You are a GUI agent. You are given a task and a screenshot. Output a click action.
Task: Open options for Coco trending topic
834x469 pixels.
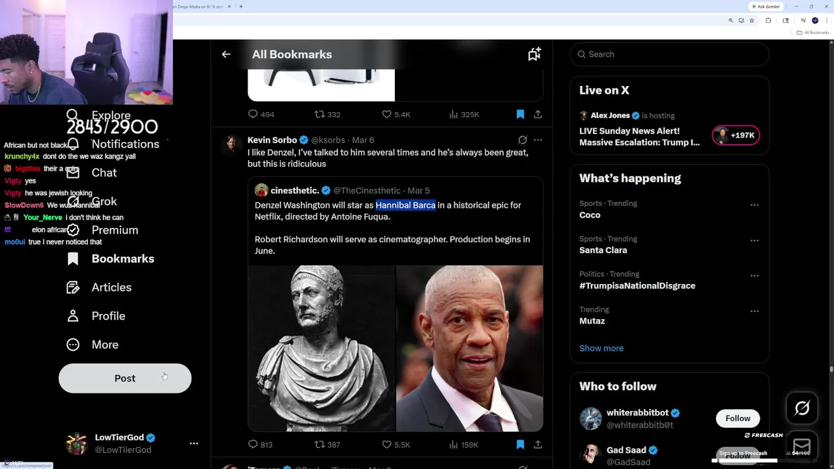coord(754,205)
